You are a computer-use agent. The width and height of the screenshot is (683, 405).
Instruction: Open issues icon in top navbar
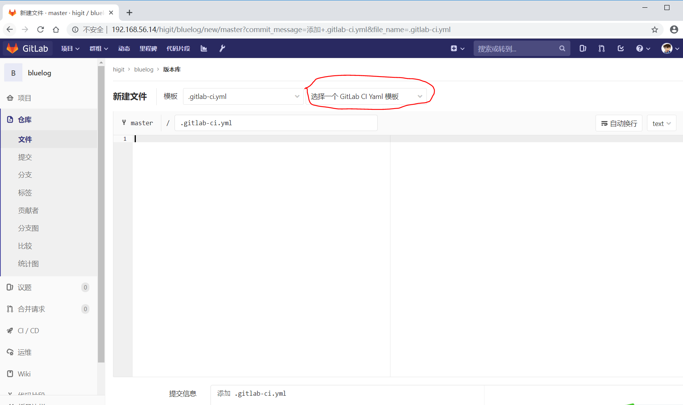(x=583, y=48)
